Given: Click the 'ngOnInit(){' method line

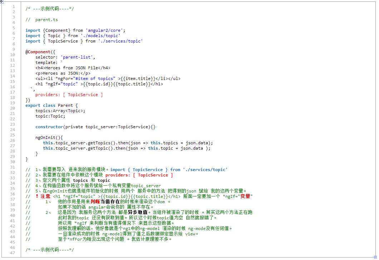Looking at the screenshot, I should pos(49,137).
